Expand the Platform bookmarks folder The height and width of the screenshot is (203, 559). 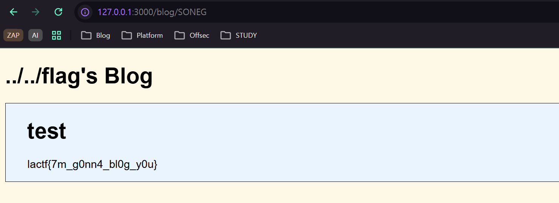tap(142, 35)
